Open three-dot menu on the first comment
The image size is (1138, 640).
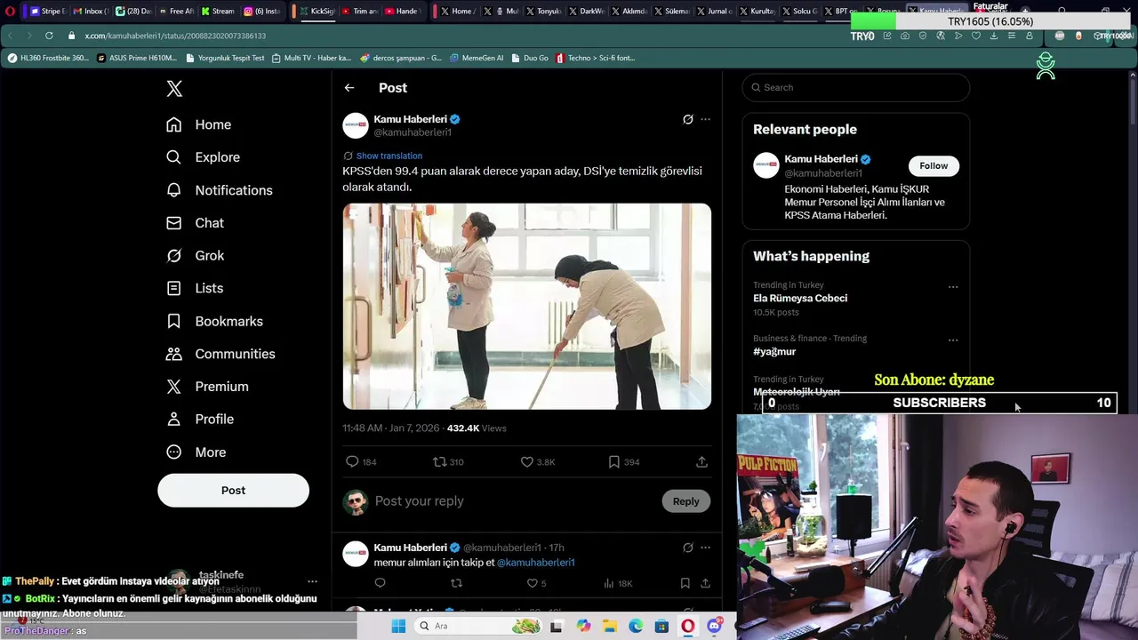(x=705, y=548)
